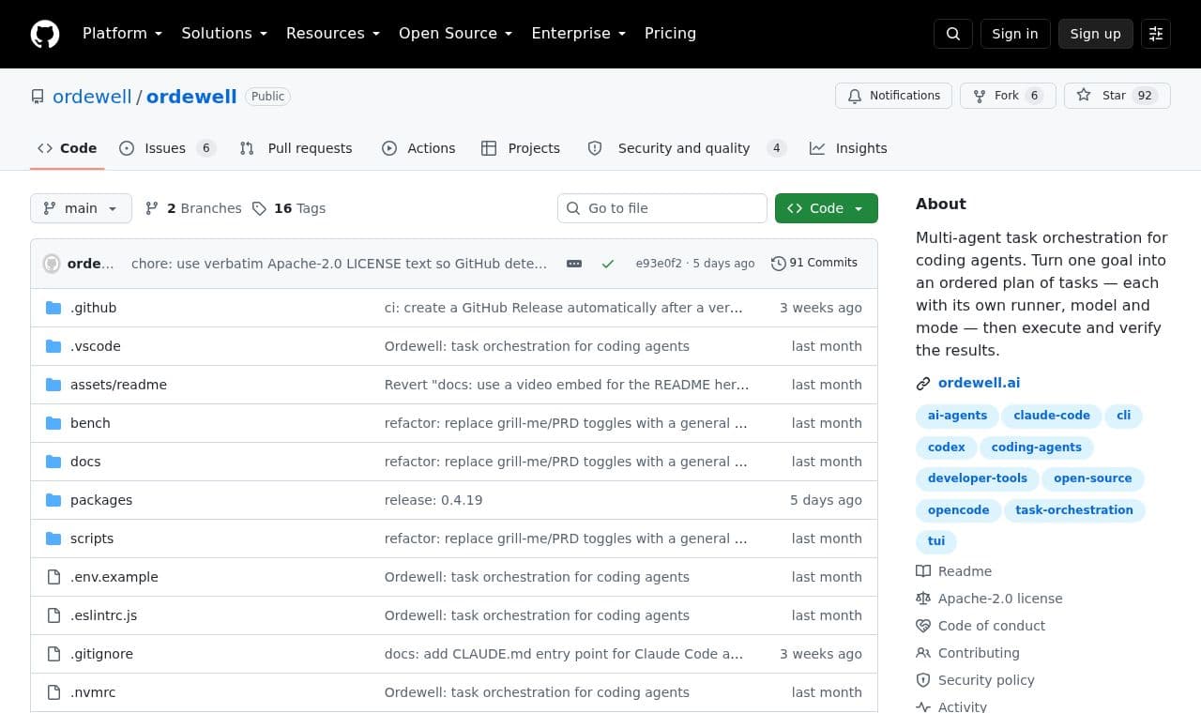Click the Sign up button

[1095, 34]
